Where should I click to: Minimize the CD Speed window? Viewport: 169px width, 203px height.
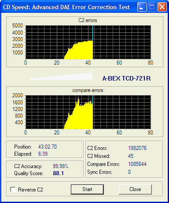coord(142,7)
